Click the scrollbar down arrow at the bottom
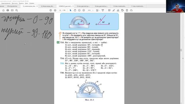Viewport: 185px width, 104px height. pyautogui.click(x=181, y=103)
